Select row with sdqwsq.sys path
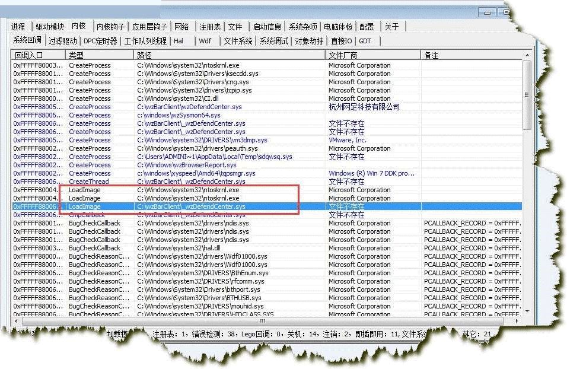This screenshot has width=567, height=369. 266,157
